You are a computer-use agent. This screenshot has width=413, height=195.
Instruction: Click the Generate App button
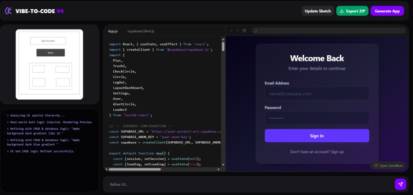tap(387, 11)
